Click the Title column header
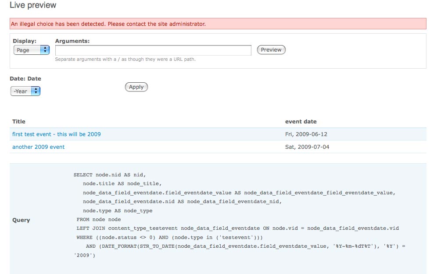 tap(19, 122)
